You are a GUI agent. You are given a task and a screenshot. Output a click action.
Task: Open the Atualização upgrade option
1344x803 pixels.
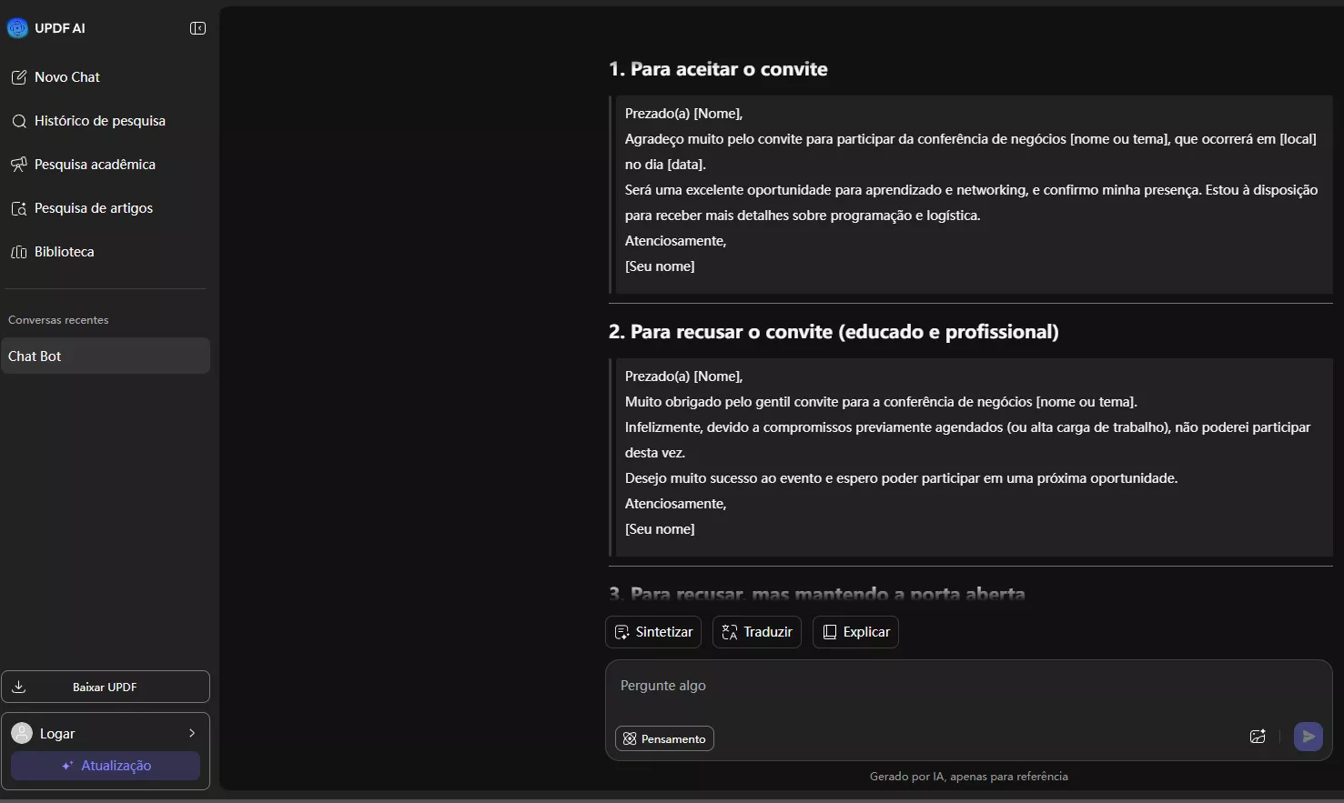106,766
